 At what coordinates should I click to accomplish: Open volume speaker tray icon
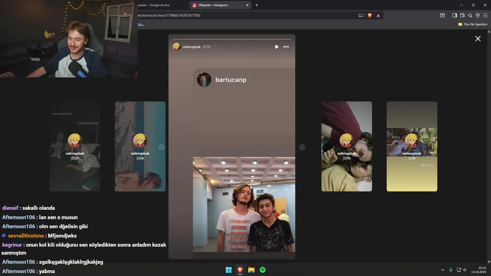pyautogui.click(x=465, y=270)
